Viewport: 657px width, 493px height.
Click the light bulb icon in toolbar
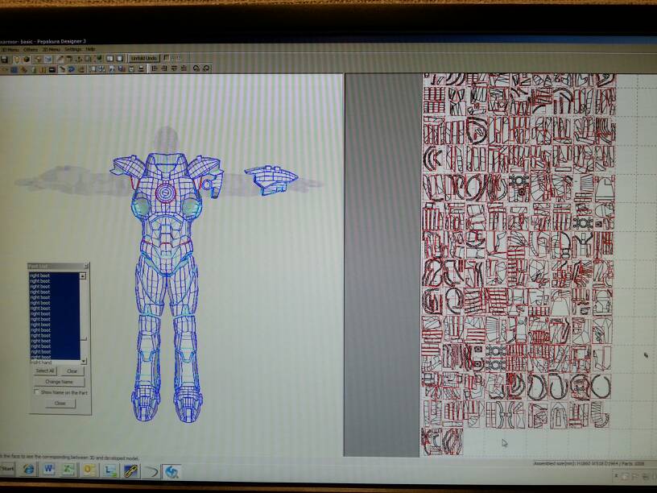[x=16, y=59]
